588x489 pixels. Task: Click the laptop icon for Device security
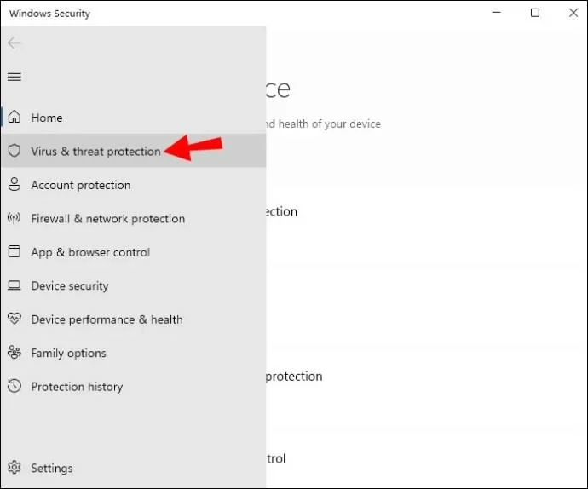click(x=14, y=285)
